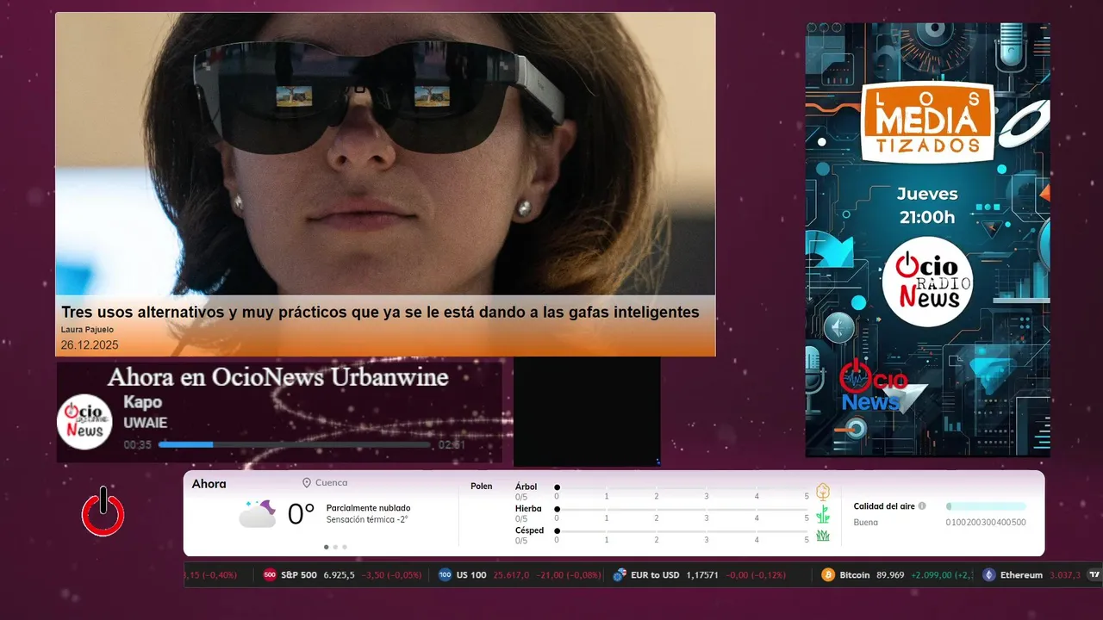1103x620 pixels.
Task: Click the Calidad del aire label
Action: (x=884, y=506)
